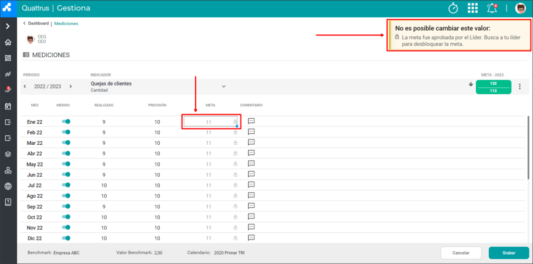Open the comment icon for May 22
The image size is (533, 264).
point(251,164)
